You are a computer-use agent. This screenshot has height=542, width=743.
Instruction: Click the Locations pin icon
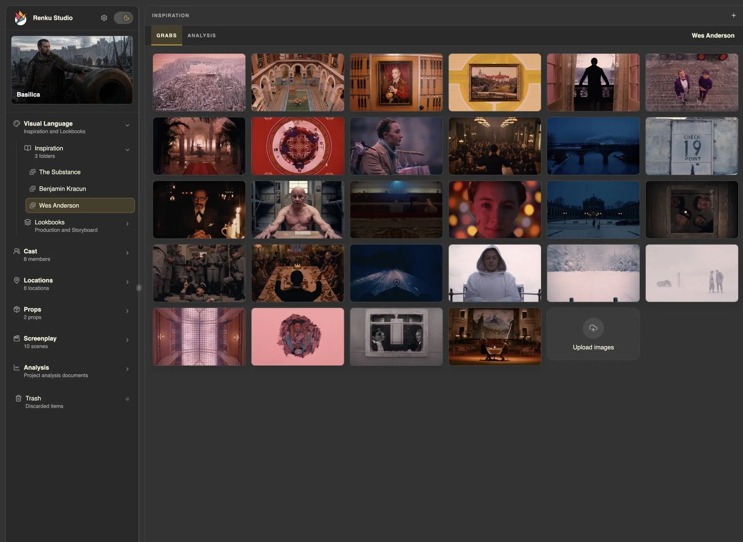[x=17, y=280]
